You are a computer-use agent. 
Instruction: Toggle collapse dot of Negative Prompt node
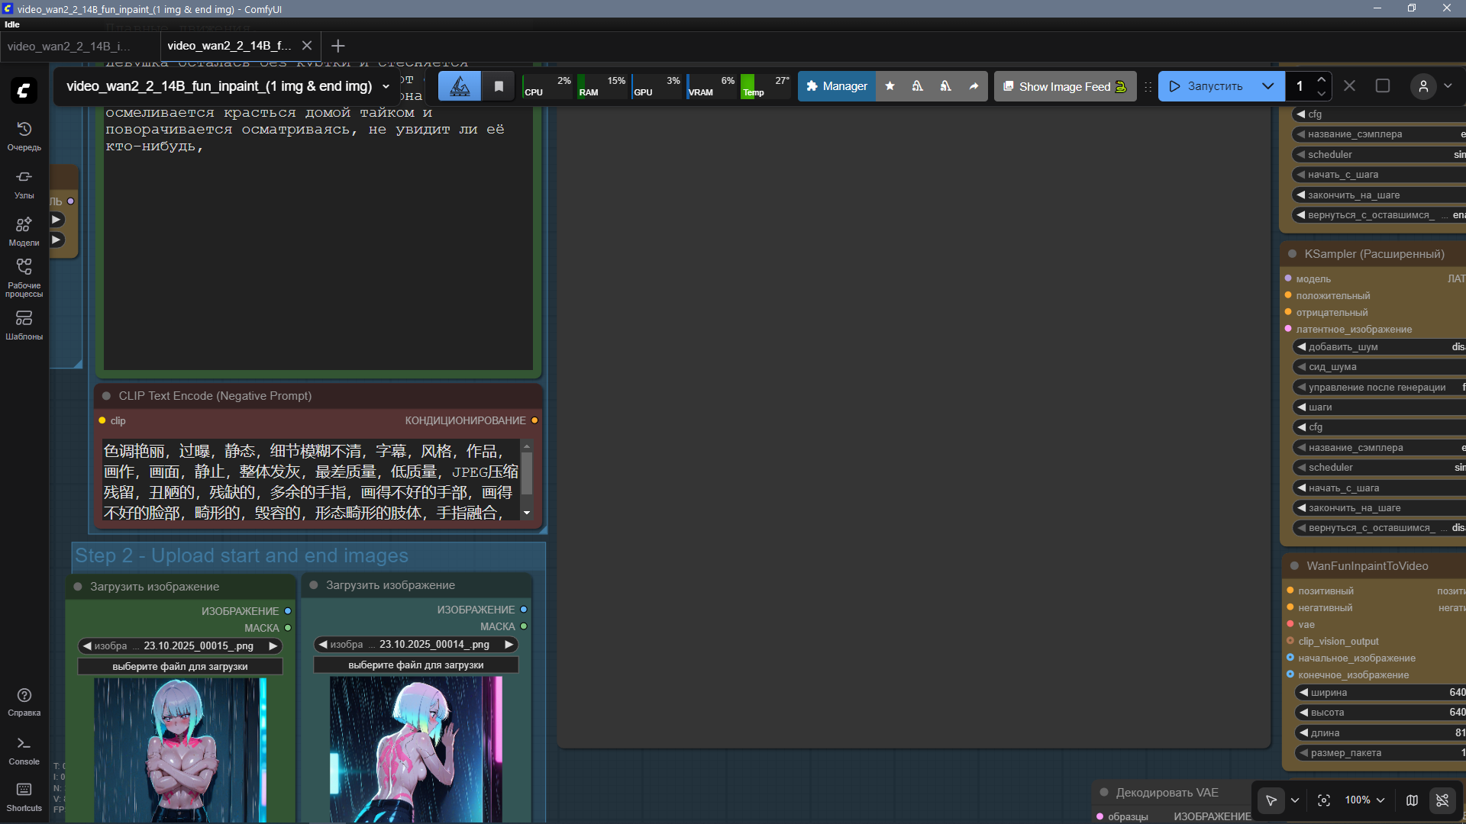(107, 396)
